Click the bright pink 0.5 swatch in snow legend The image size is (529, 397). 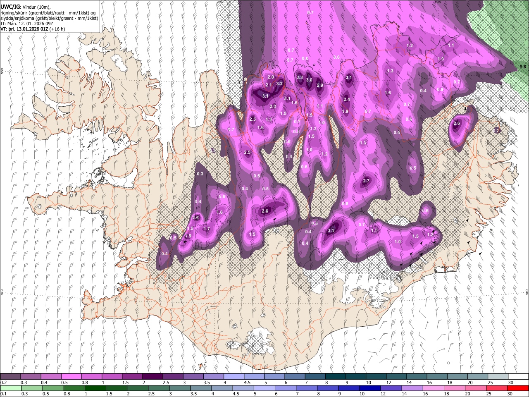pyautogui.click(x=71, y=377)
